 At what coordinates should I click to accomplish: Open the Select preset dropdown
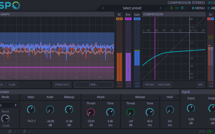[x=132, y=8]
